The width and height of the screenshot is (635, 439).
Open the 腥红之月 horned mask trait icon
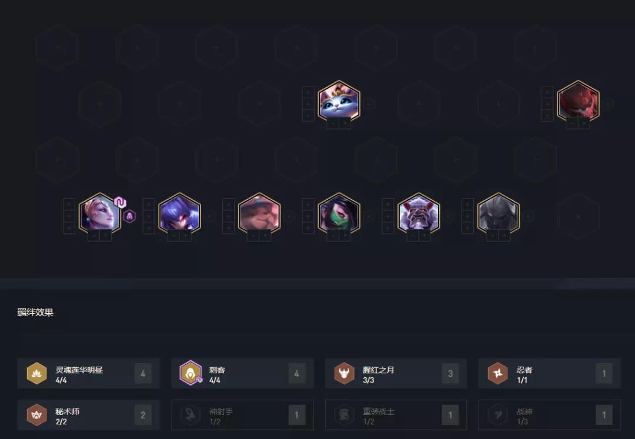tap(344, 373)
